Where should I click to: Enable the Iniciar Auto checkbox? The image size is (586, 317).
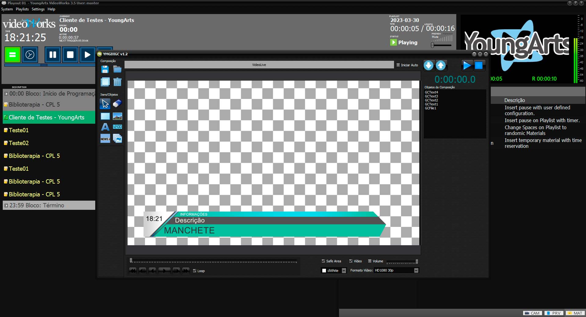398,65
